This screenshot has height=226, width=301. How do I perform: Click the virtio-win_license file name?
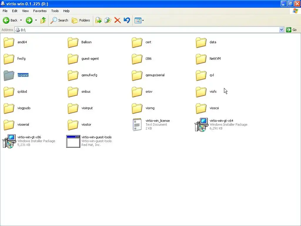158,121
